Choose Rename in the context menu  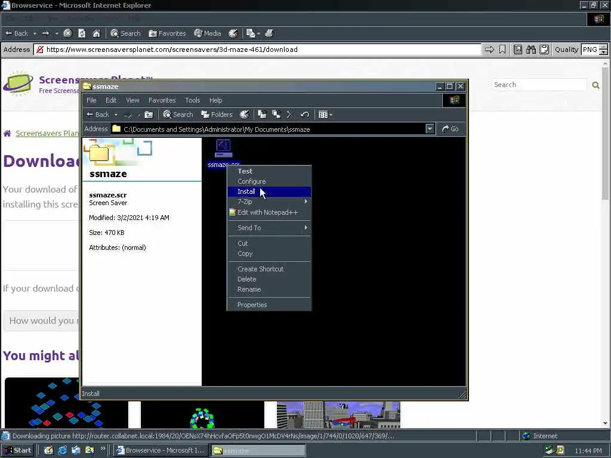tap(269, 289)
